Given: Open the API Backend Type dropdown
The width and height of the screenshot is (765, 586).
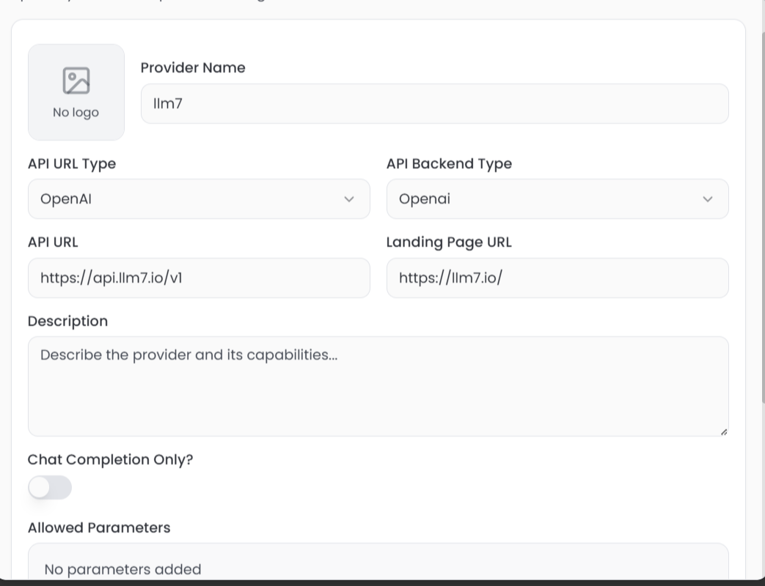Looking at the screenshot, I should [x=557, y=199].
